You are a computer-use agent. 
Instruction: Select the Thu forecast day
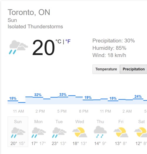(100, 132)
